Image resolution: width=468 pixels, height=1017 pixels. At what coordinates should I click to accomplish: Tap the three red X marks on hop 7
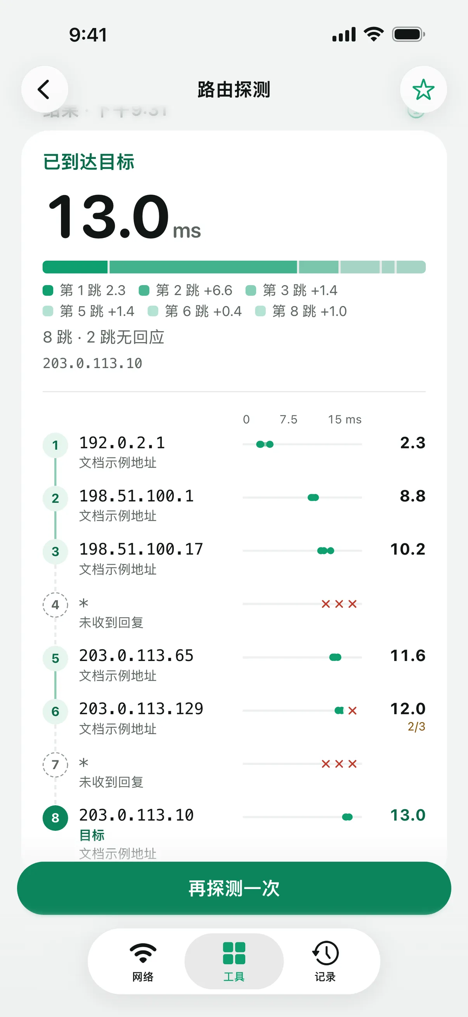pyautogui.click(x=339, y=764)
